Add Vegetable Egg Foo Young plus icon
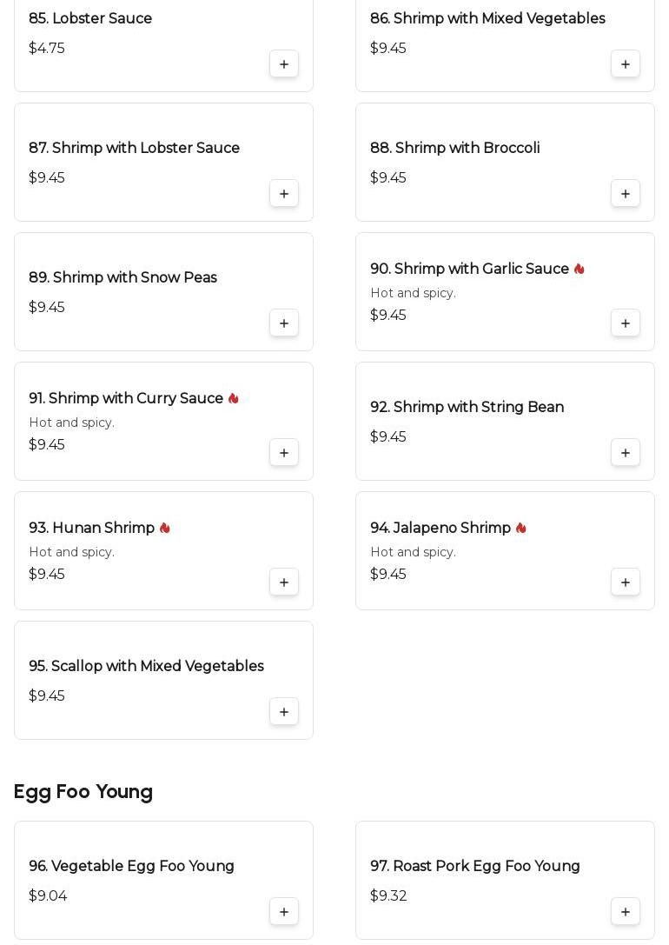 coord(284,912)
